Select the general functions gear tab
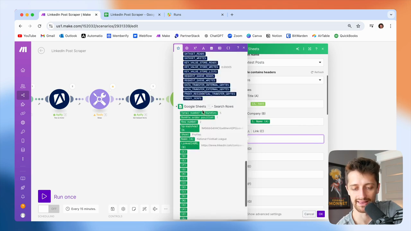Image resolution: width=411 pixels, height=231 pixels. tap(187, 48)
